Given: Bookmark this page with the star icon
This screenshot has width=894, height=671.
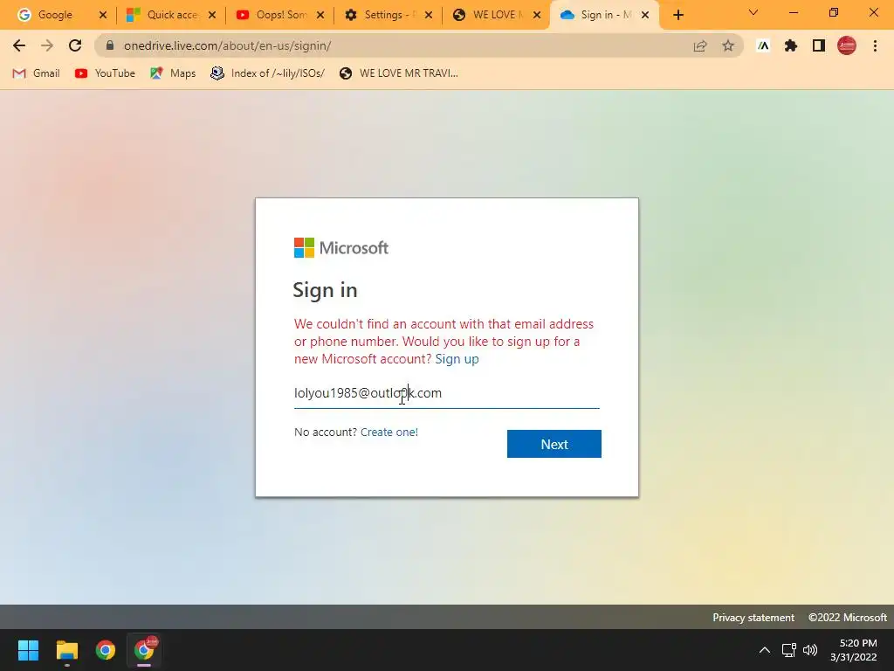Looking at the screenshot, I should [x=728, y=45].
